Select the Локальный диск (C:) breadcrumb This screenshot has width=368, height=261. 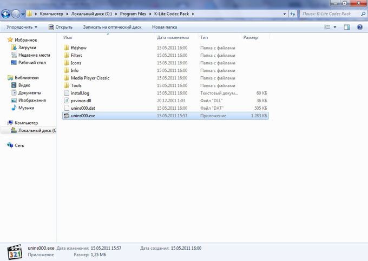[x=91, y=14]
